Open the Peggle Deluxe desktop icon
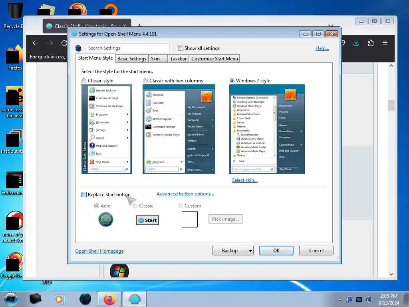The image size is (409, 307). (13, 266)
